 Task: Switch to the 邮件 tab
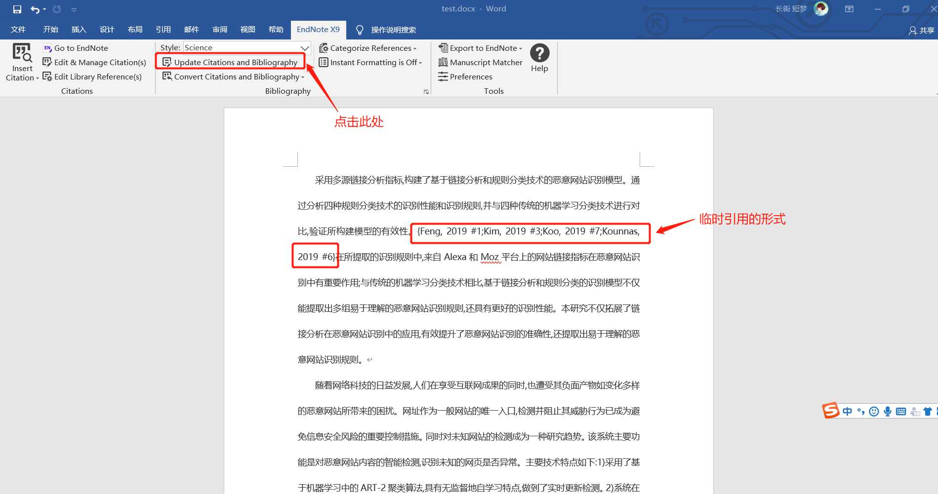coord(191,30)
